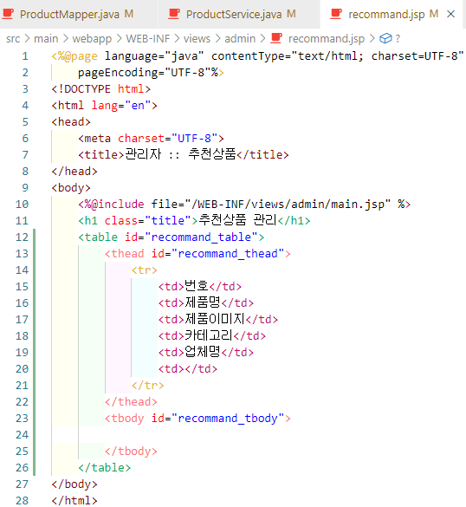Click the closing </html> tag

coord(74,501)
